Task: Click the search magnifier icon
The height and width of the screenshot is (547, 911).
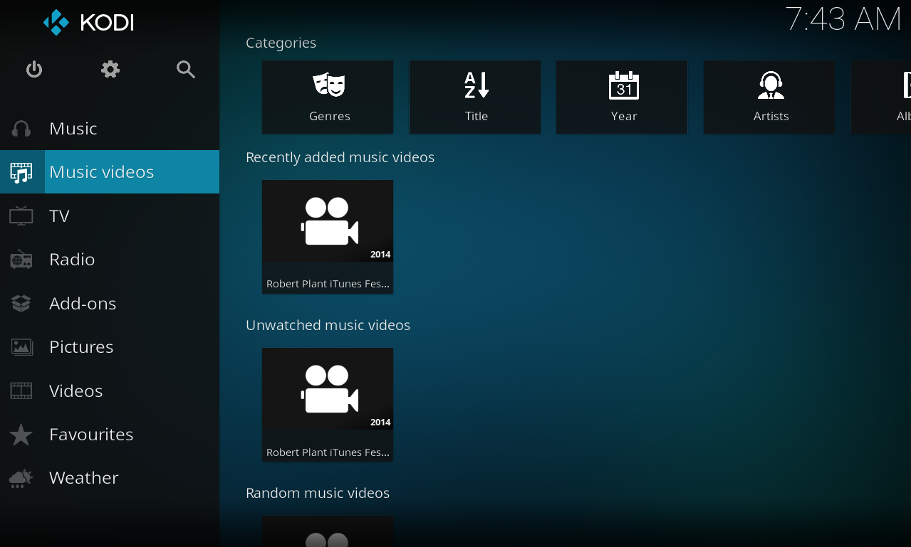Action: click(x=186, y=70)
